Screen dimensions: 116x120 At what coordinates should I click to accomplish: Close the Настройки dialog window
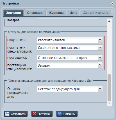[x=112, y=4]
